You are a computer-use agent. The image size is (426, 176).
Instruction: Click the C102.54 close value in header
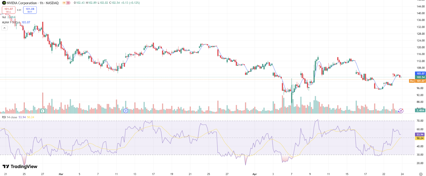(x=114, y=3)
